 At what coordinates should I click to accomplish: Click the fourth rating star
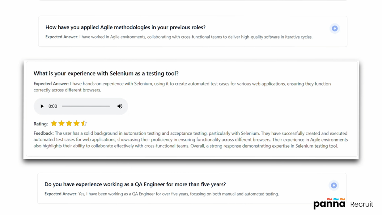76,124
